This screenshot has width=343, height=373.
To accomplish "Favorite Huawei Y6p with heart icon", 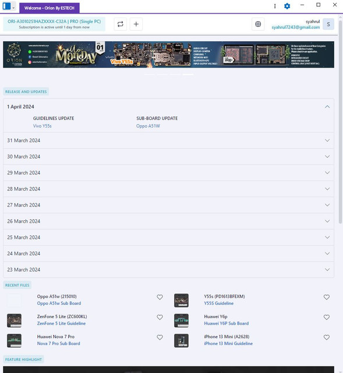I will tap(327, 317).
